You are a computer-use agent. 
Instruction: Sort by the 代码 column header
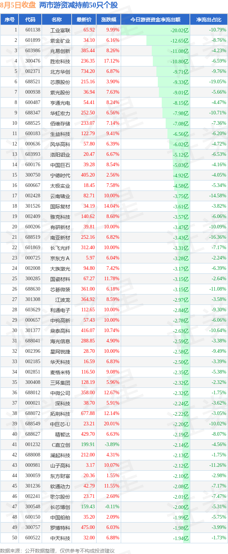(x=30, y=20)
